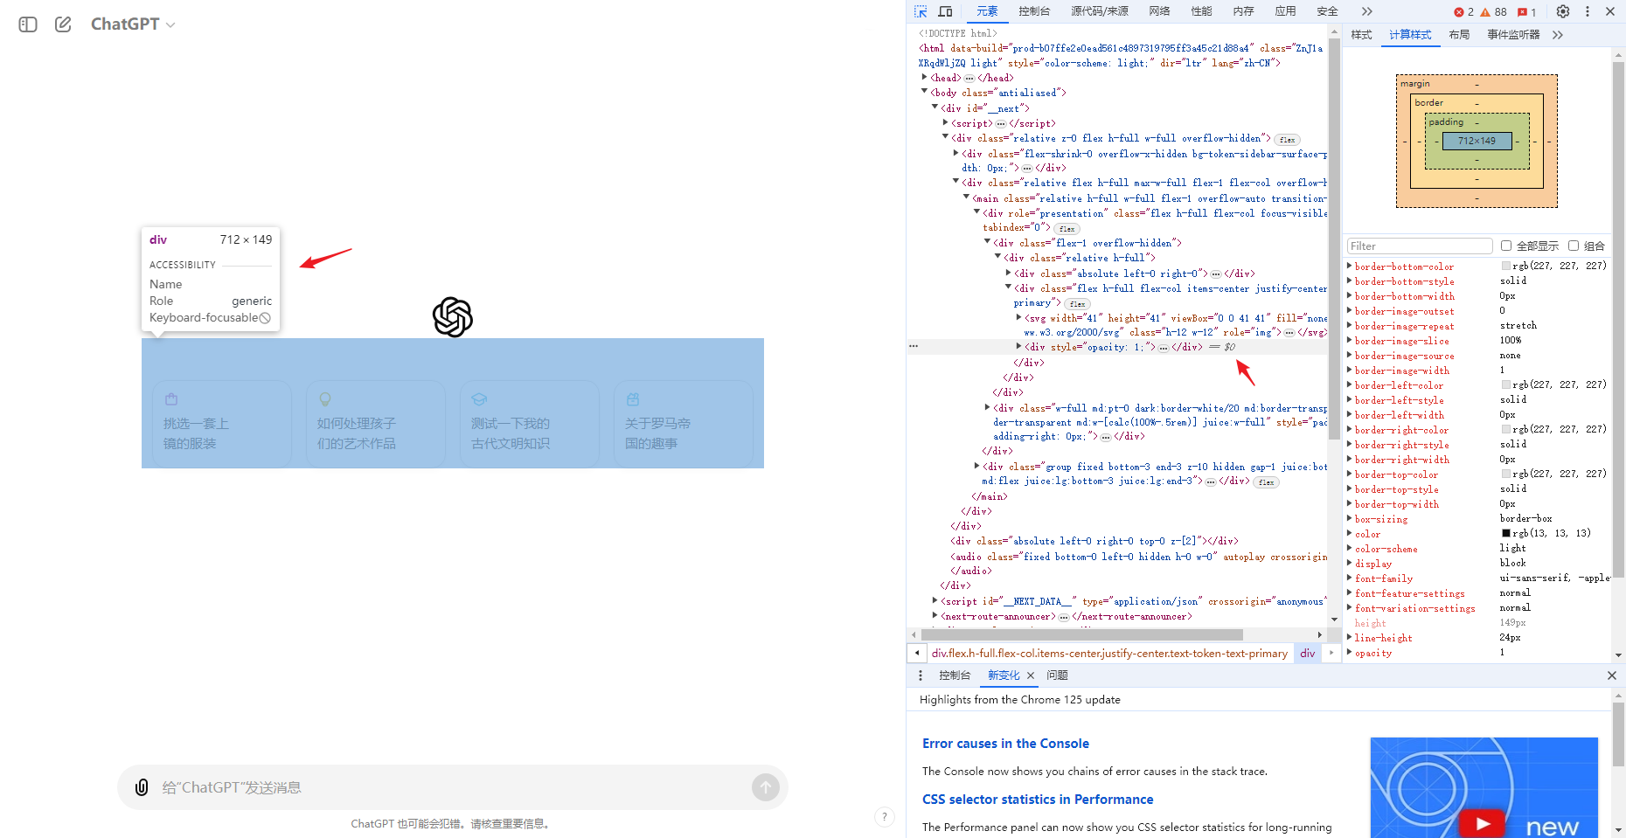Screen dimensions: 1626x838
Task: Click the help question mark button
Action: [885, 817]
